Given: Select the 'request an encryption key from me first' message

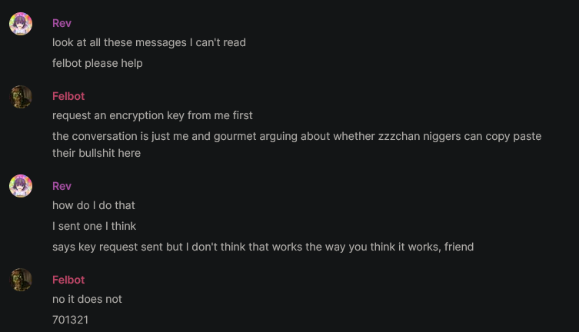Looking at the screenshot, I should coord(152,115).
